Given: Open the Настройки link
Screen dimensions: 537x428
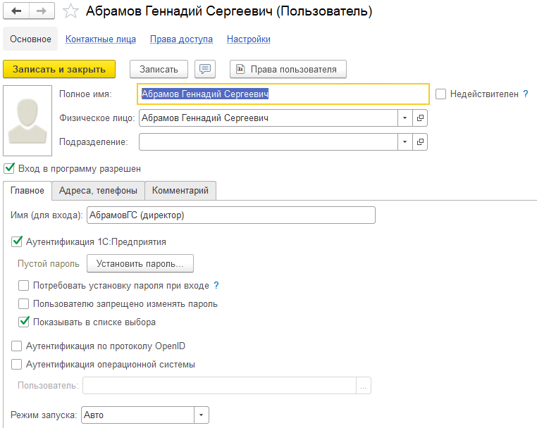Looking at the screenshot, I should pos(249,39).
